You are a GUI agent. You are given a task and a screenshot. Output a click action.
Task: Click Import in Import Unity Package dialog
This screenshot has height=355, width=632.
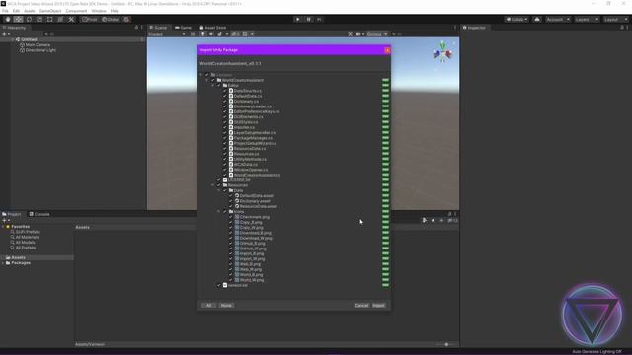(x=378, y=305)
